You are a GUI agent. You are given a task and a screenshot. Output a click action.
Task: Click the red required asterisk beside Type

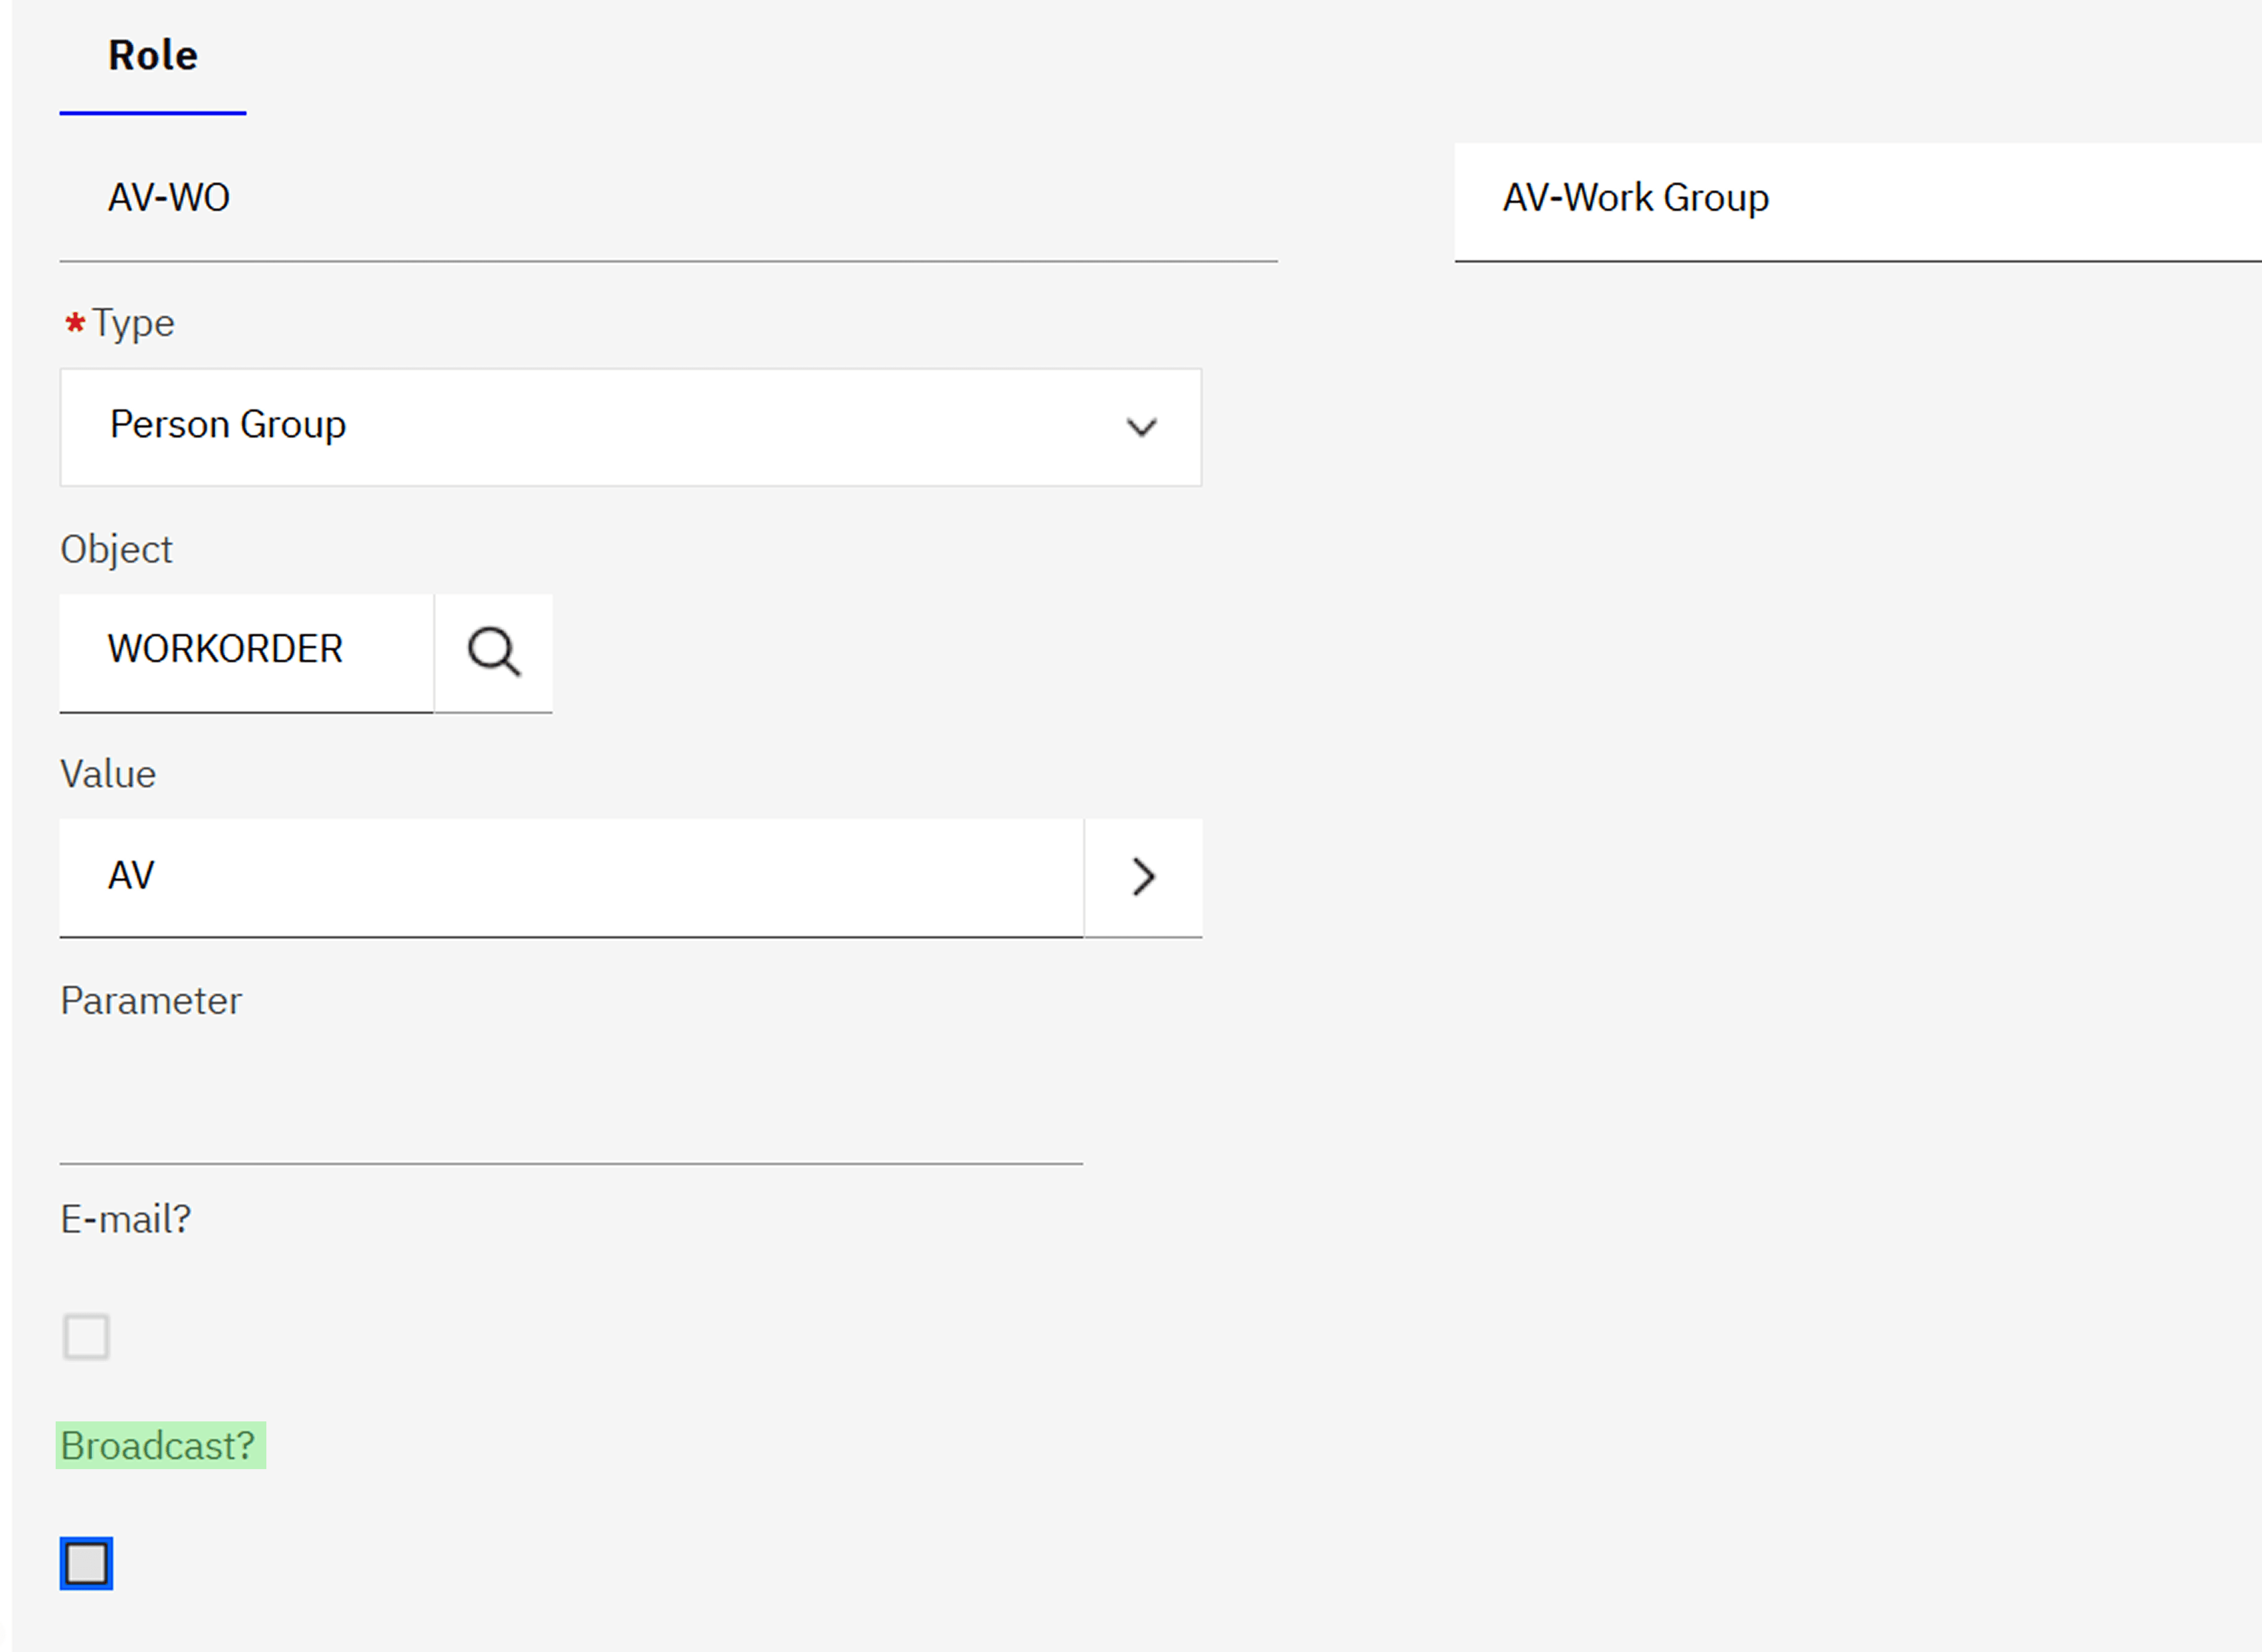click(75, 323)
